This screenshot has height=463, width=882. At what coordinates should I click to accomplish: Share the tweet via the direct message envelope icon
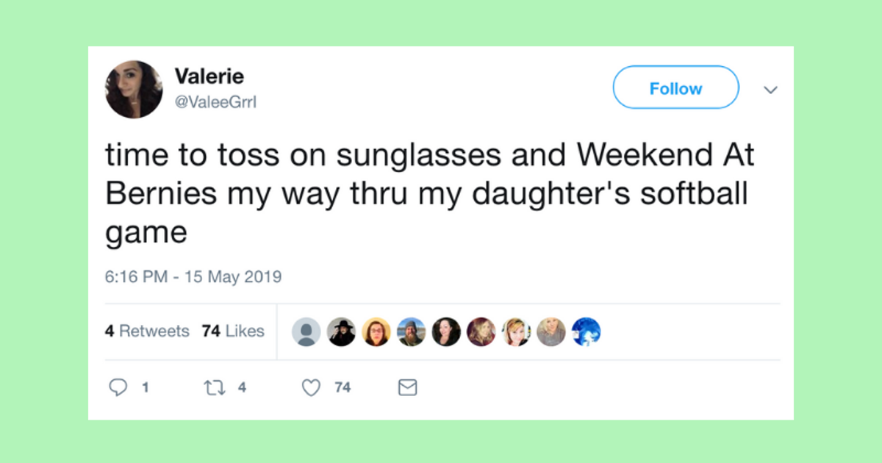[x=408, y=387]
